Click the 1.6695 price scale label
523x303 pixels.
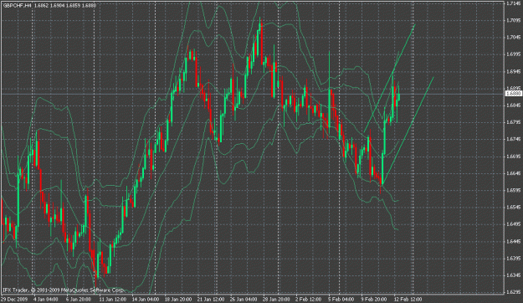[x=513, y=157]
